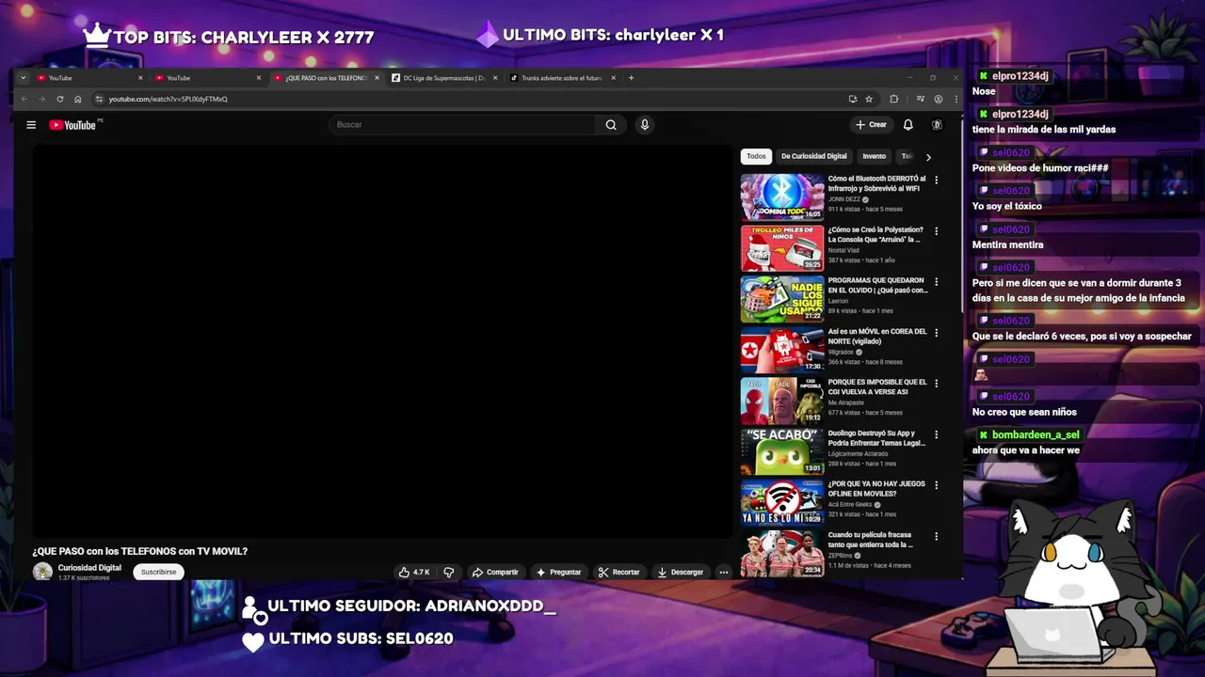Open options for MÓVIL en COREA DEL NORTE video
Viewport: 1205px width, 677px height.
936,333
